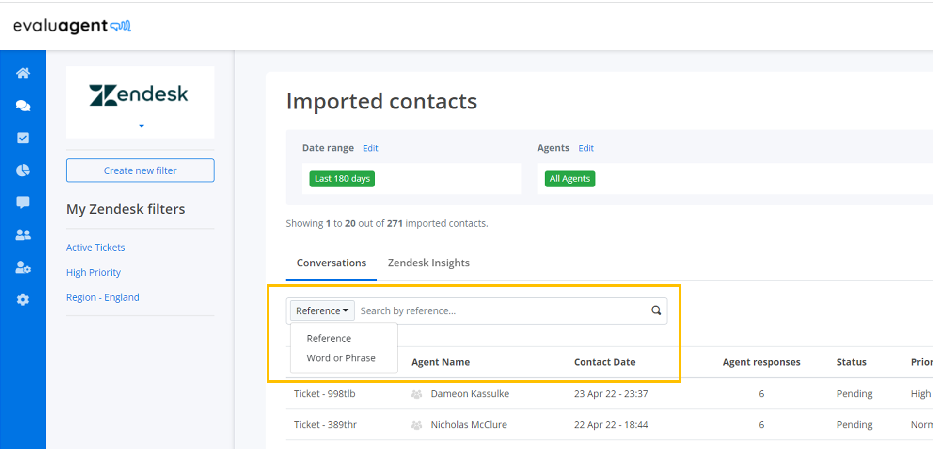
Task: Click the agent group icon beside Dameon Kassulke
Action: pyautogui.click(x=416, y=394)
